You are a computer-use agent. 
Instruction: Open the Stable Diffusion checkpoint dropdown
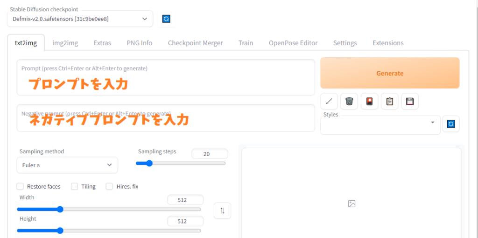(x=80, y=19)
